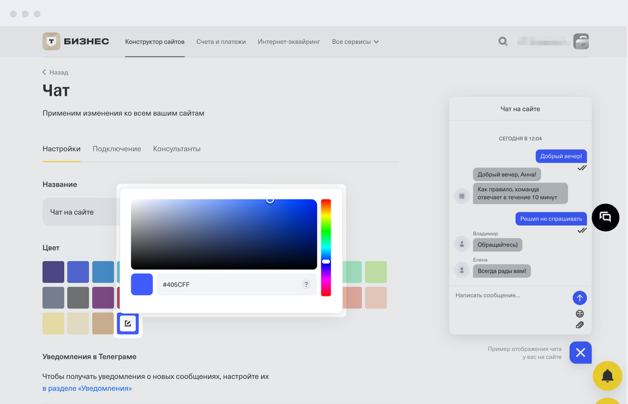Click the Чат на сайте name field
The image size is (628, 404).
click(x=80, y=212)
